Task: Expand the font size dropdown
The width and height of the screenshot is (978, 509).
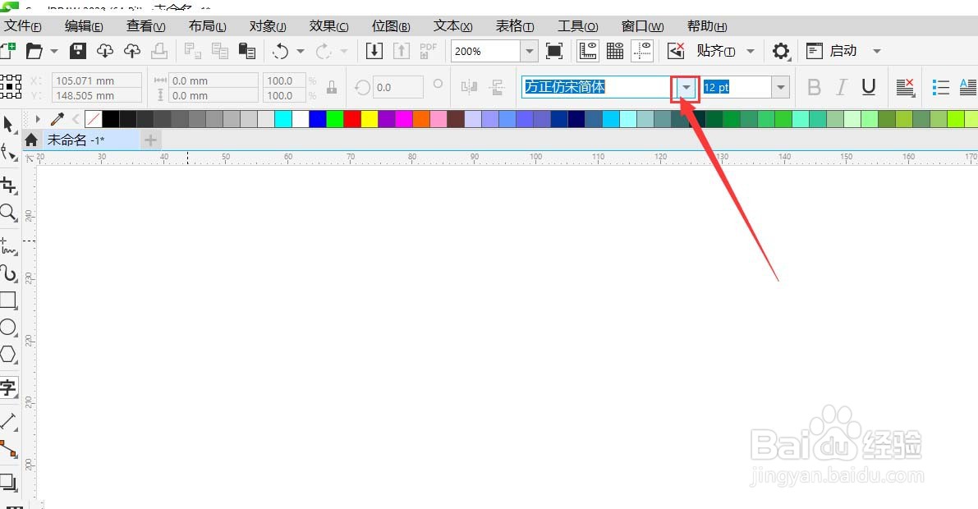Action: 780,87
